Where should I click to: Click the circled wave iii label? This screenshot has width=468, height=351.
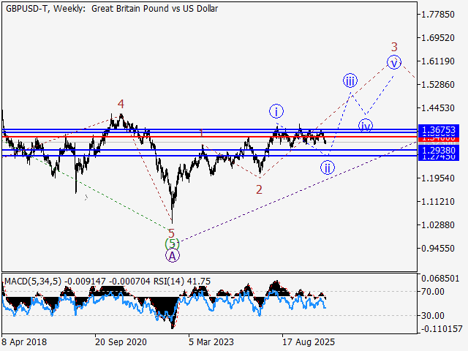click(350, 80)
